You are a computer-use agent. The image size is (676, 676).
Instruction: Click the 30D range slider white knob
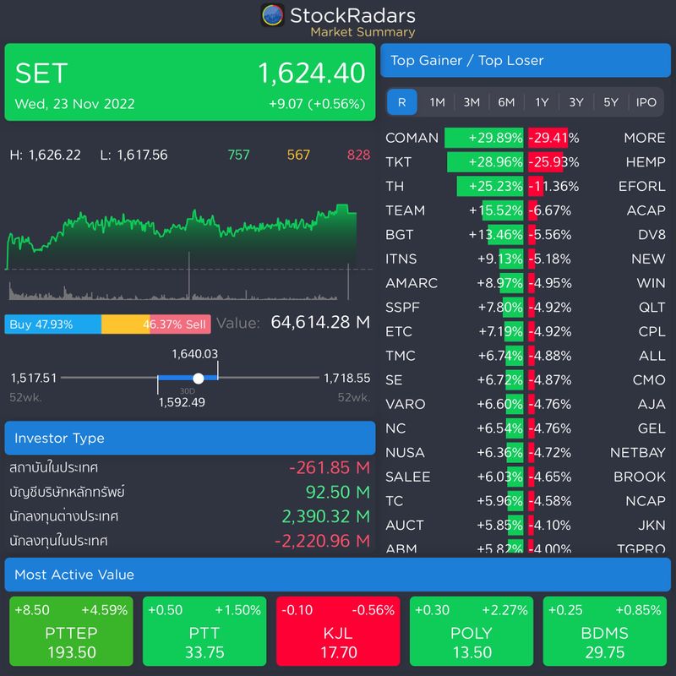[199, 378]
